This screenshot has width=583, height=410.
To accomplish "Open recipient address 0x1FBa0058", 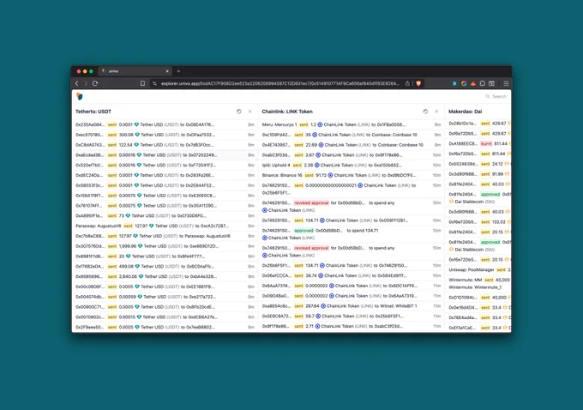I will click(x=391, y=124).
